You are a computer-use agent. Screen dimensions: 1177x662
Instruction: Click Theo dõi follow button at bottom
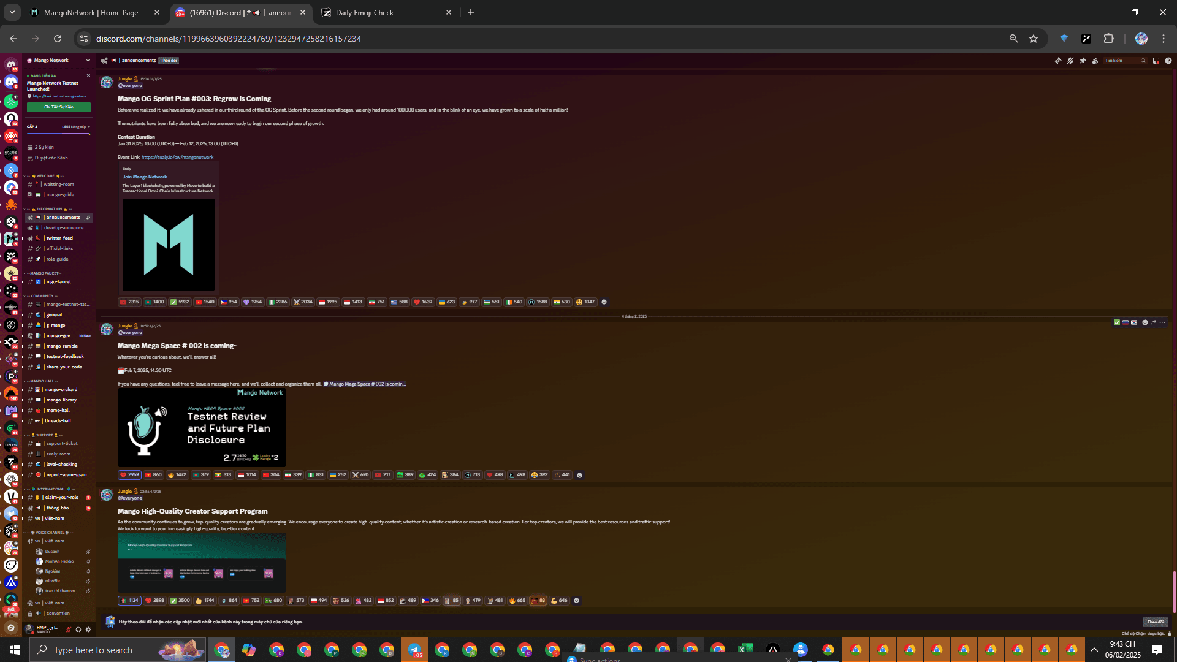pyautogui.click(x=1156, y=622)
